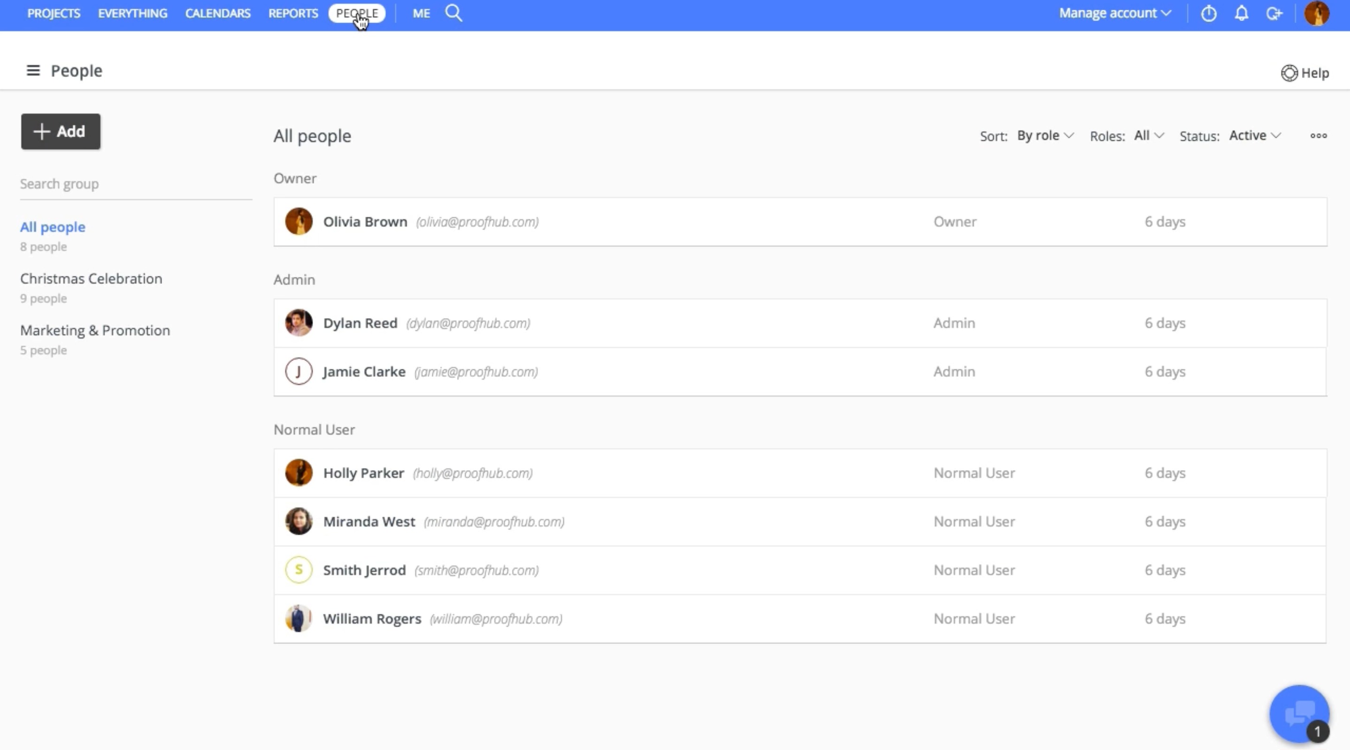Screen dimensions: 1350x750
Task: Open the Sort by role dropdown
Action: [1044, 135]
